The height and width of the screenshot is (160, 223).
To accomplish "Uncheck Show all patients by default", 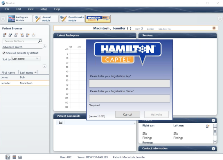I will point(4,53).
